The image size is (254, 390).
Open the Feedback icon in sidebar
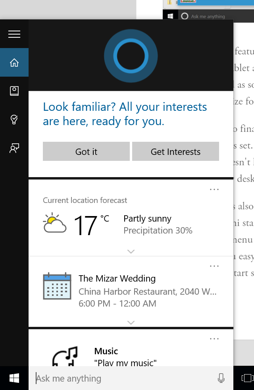[x=14, y=148]
